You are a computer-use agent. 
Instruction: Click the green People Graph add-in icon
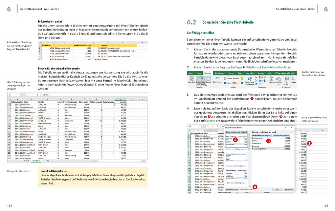tap(242, 83)
